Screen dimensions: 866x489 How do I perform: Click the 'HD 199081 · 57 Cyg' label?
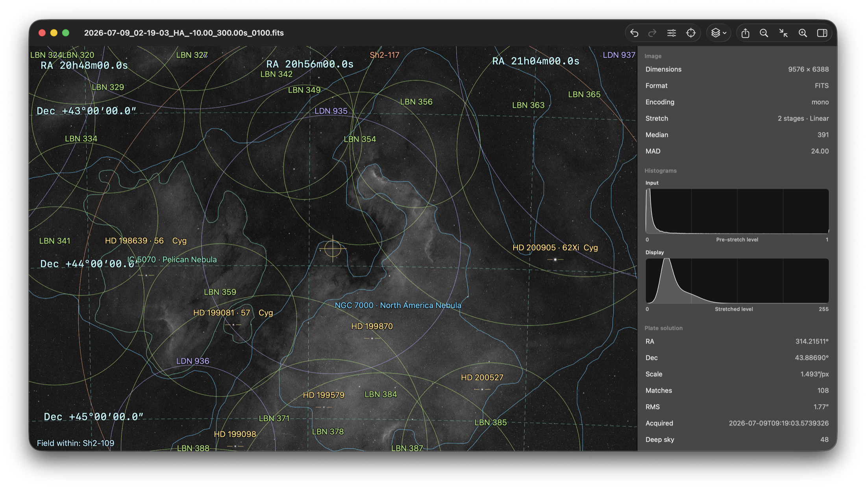(233, 313)
